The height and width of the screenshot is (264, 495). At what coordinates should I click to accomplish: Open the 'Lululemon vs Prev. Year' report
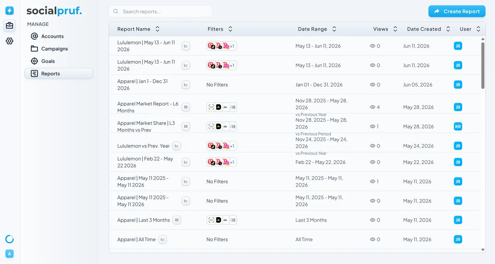(144, 146)
